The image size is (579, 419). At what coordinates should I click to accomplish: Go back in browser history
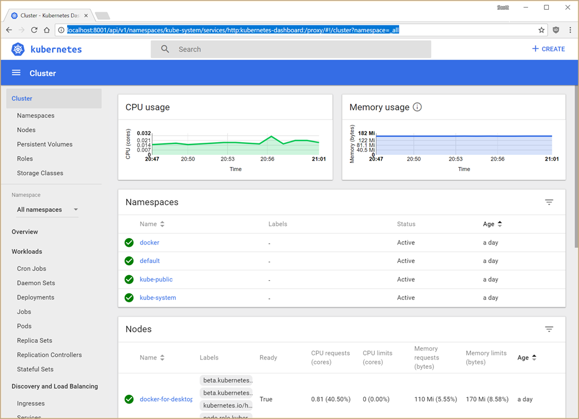click(x=9, y=30)
